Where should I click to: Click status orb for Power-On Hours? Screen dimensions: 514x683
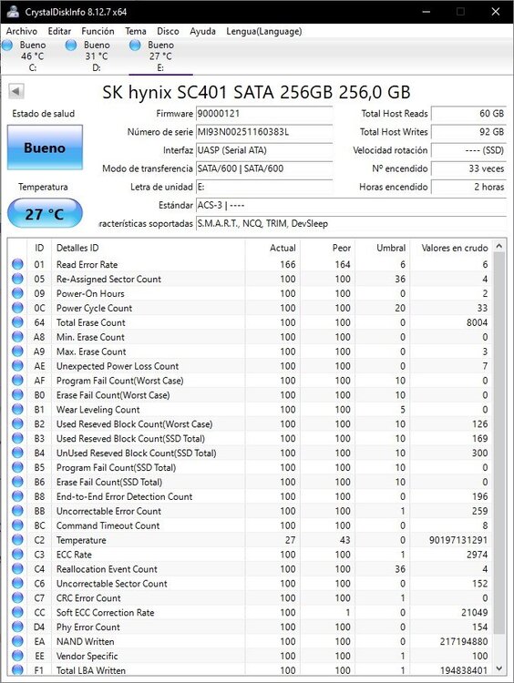pyautogui.click(x=18, y=293)
